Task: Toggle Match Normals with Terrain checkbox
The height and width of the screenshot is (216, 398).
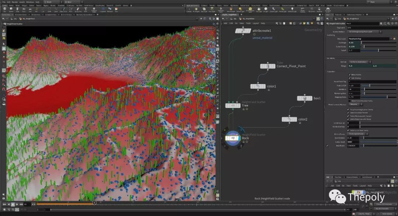Action: [348, 116]
